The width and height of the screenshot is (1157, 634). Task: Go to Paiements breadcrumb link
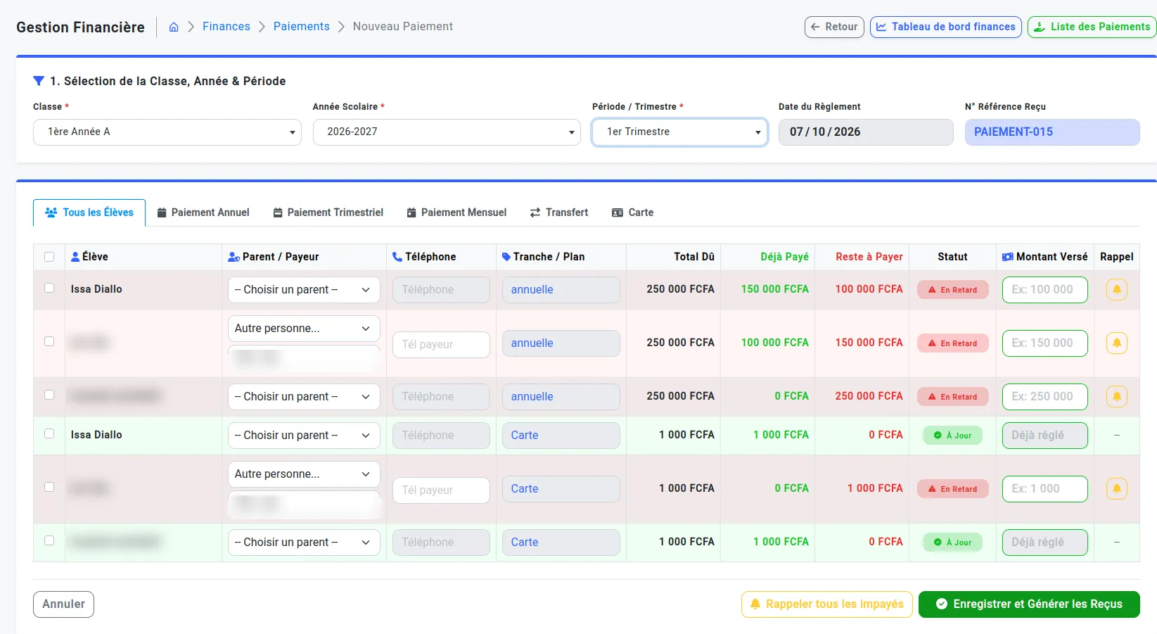302,27
